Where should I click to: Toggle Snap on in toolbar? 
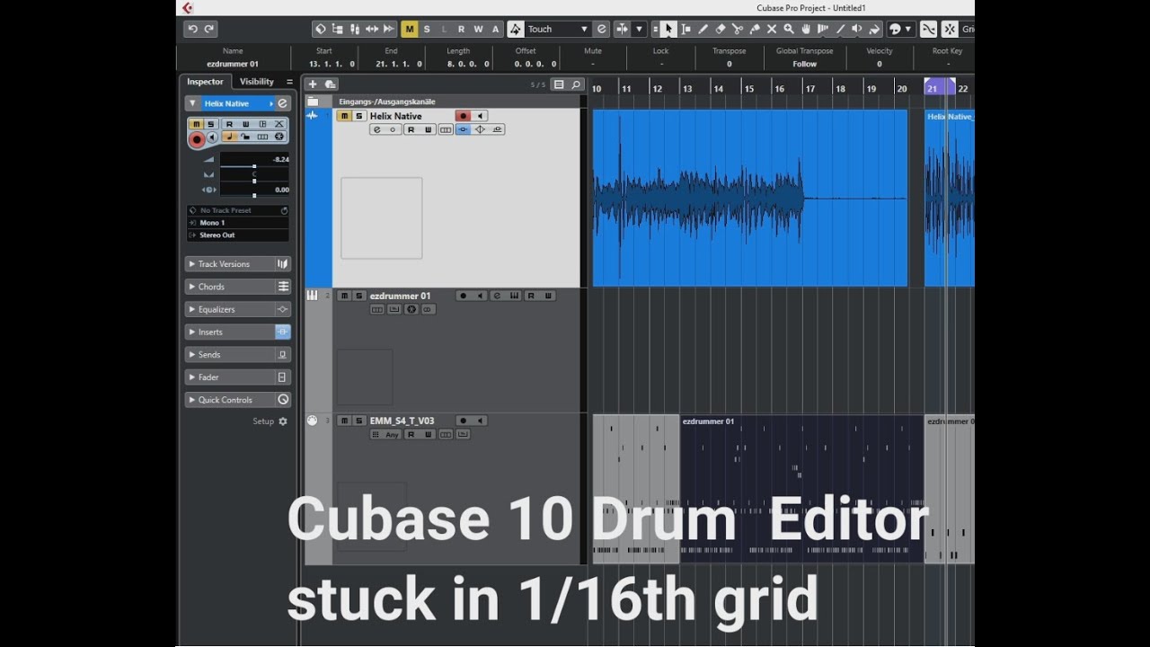pos(950,29)
